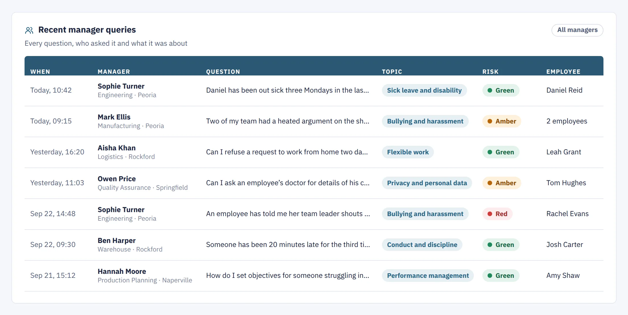Click the Amber risk badge in Owen Price row
Viewport: 628px width, 315px height.
click(x=502, y=183)
